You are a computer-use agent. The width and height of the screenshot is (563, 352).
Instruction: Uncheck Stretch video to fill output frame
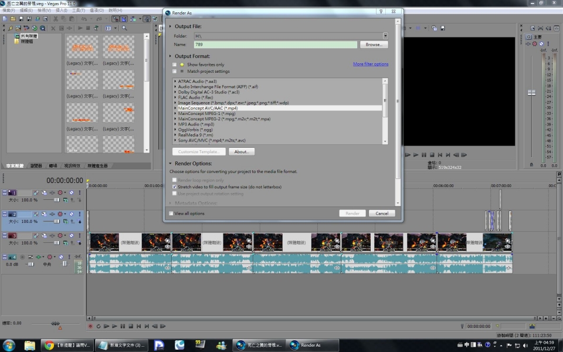point(174,187)
